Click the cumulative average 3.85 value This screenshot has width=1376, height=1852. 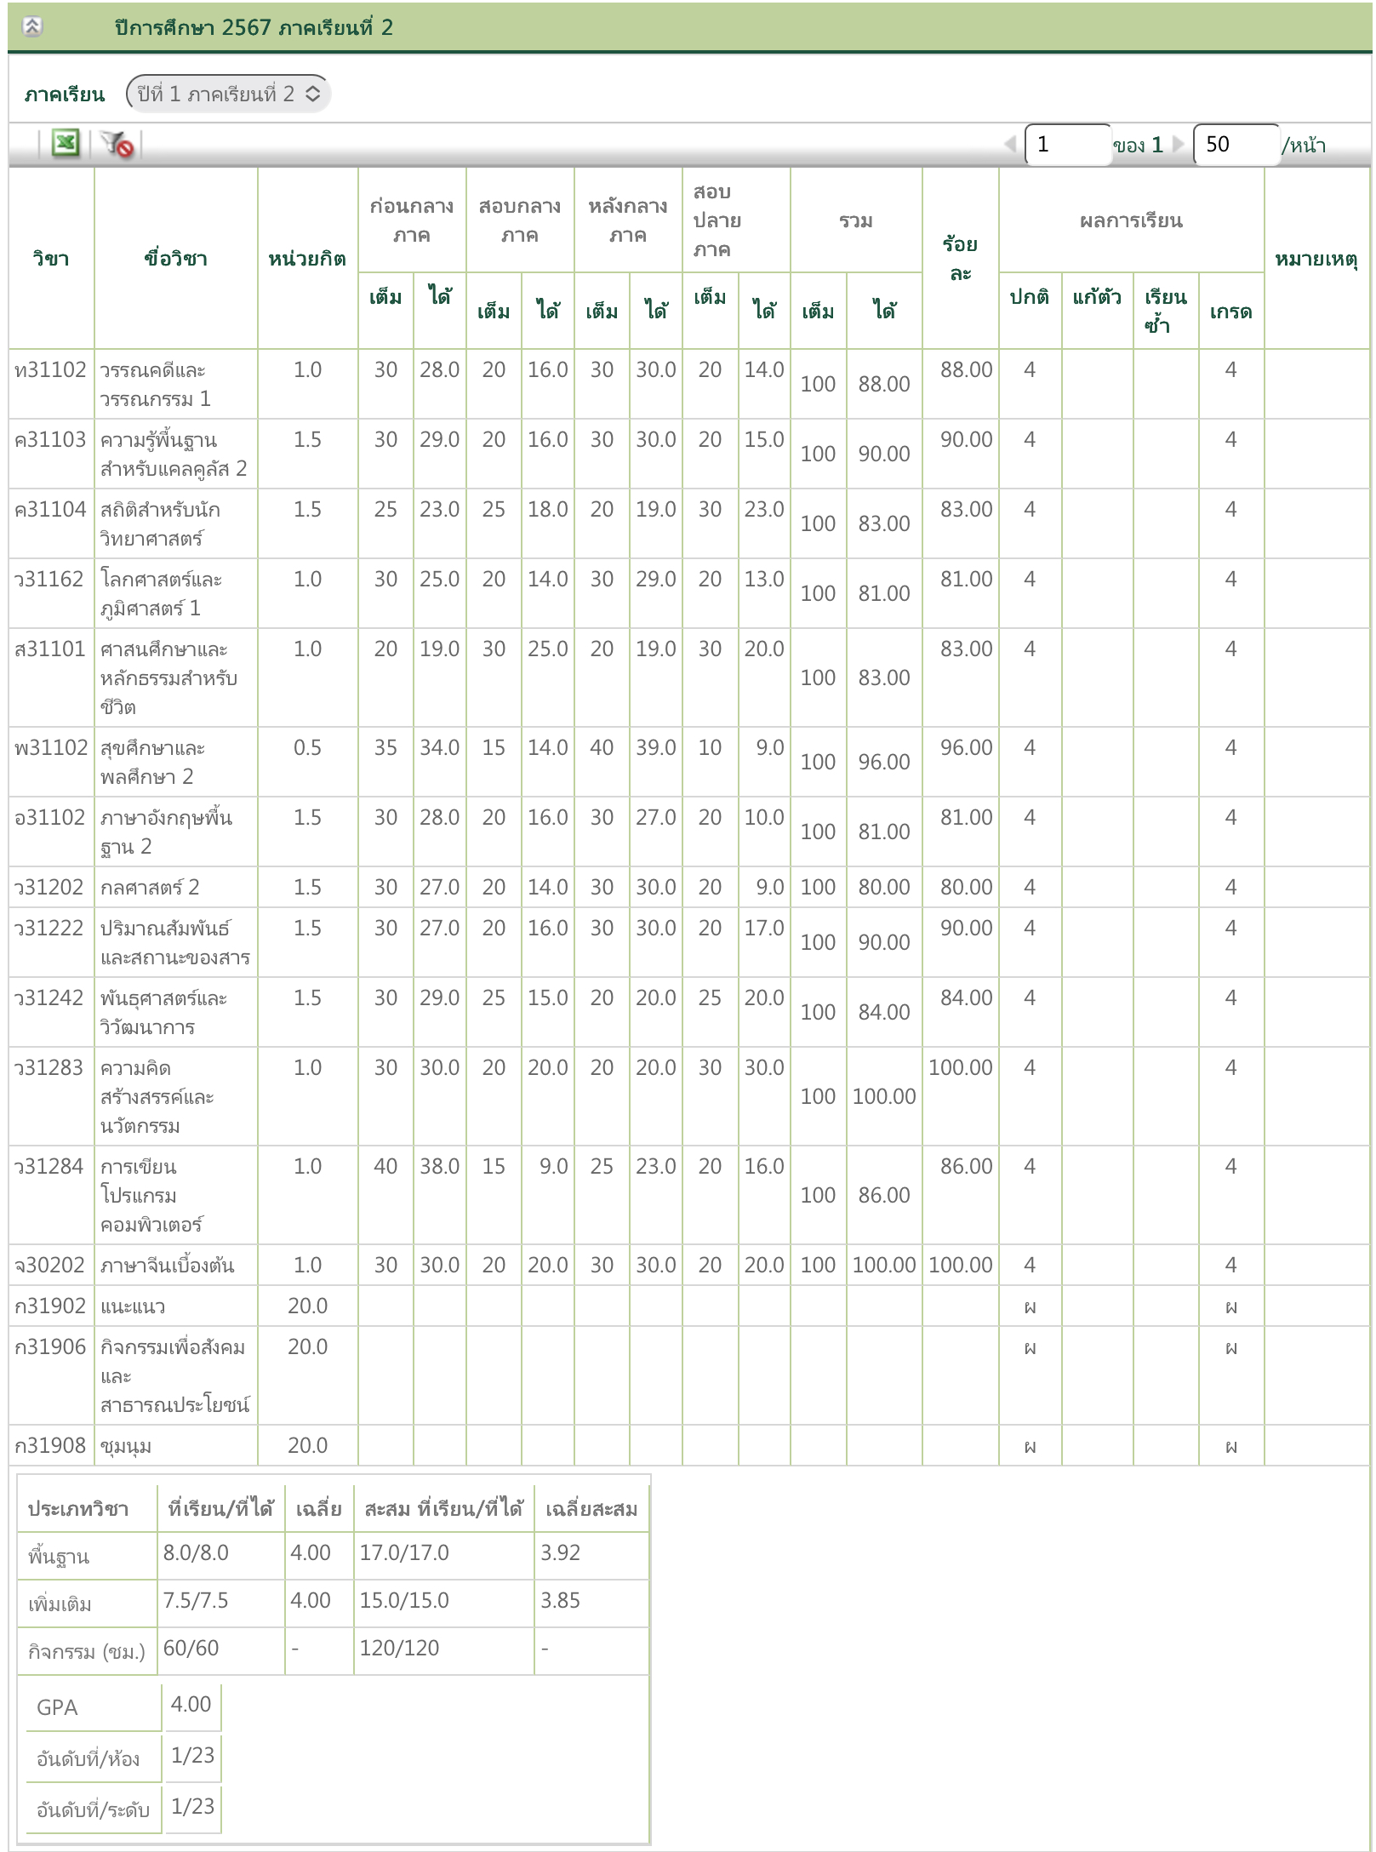560,1601
